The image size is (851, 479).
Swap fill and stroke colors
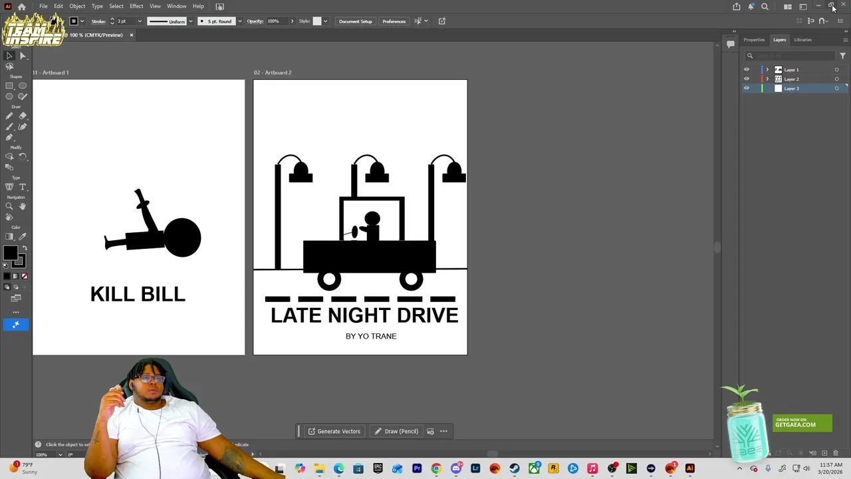coord(25,248)
